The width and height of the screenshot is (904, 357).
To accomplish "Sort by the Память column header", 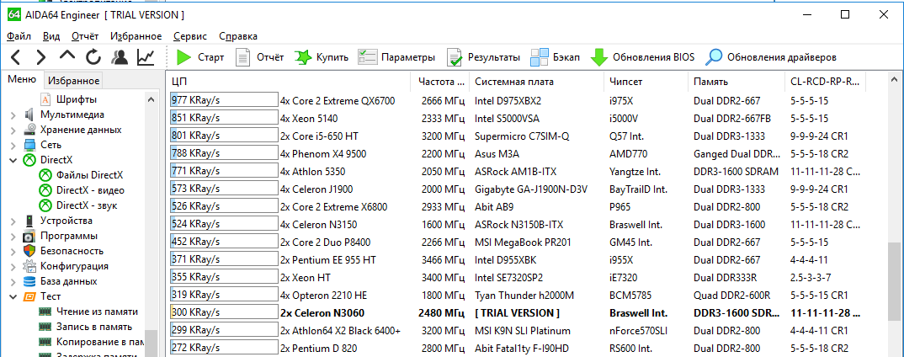I will pyautogui.click(x=736, y=82).
